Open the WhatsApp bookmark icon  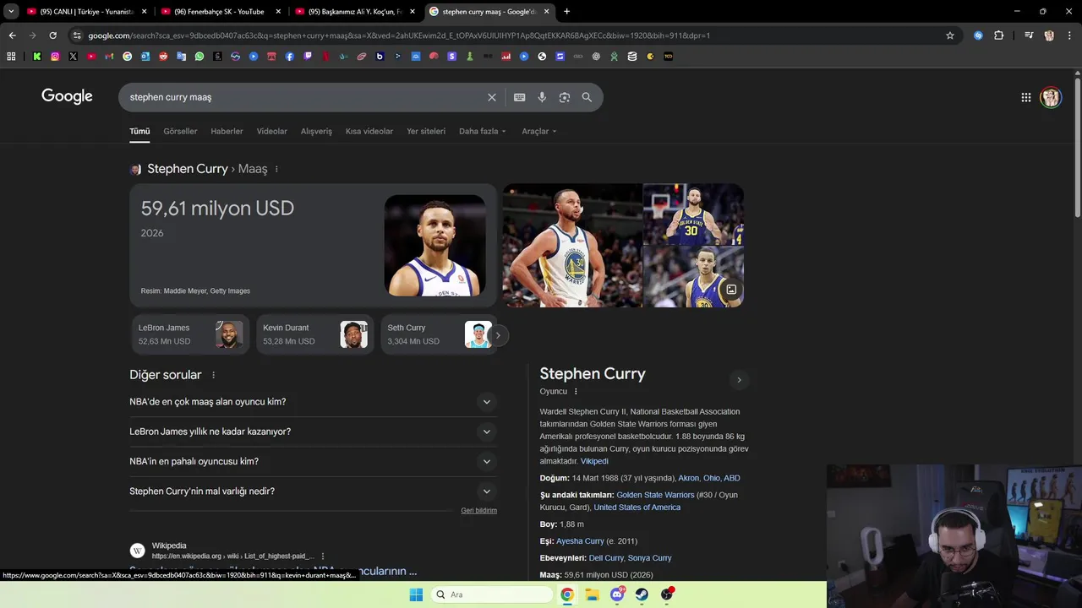pyautogui.click(x=199, y=57)
